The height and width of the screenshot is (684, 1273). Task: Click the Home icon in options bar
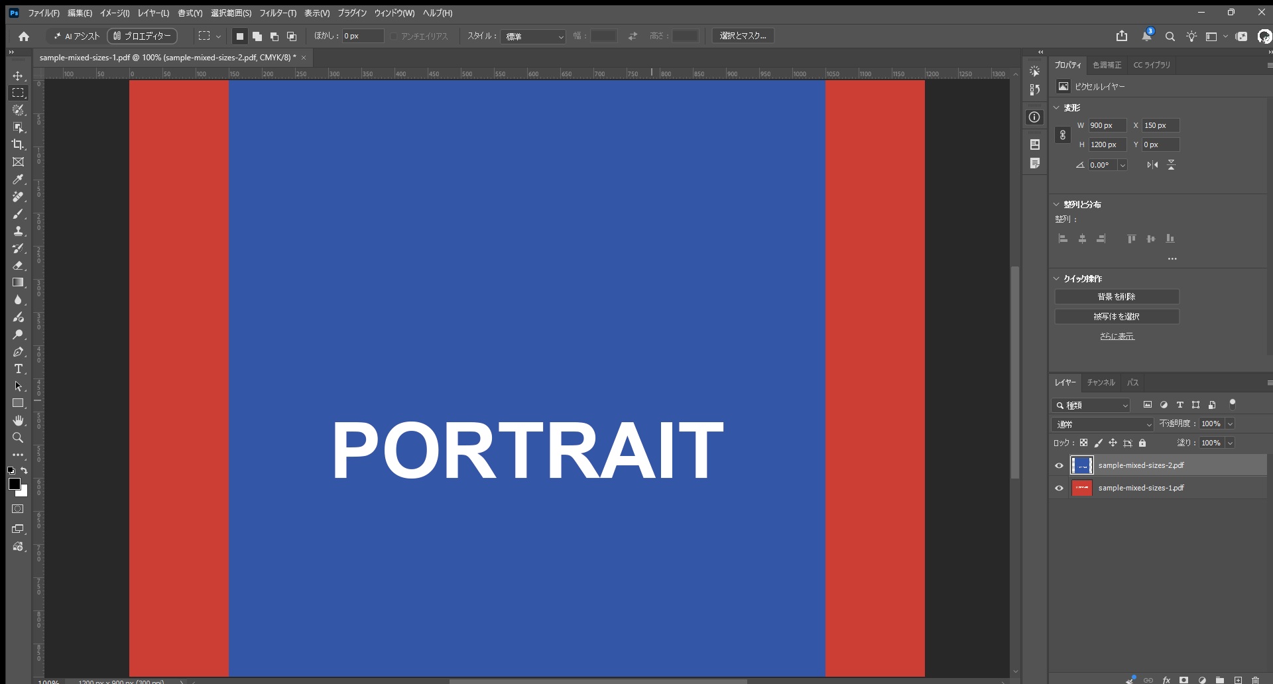24,36
